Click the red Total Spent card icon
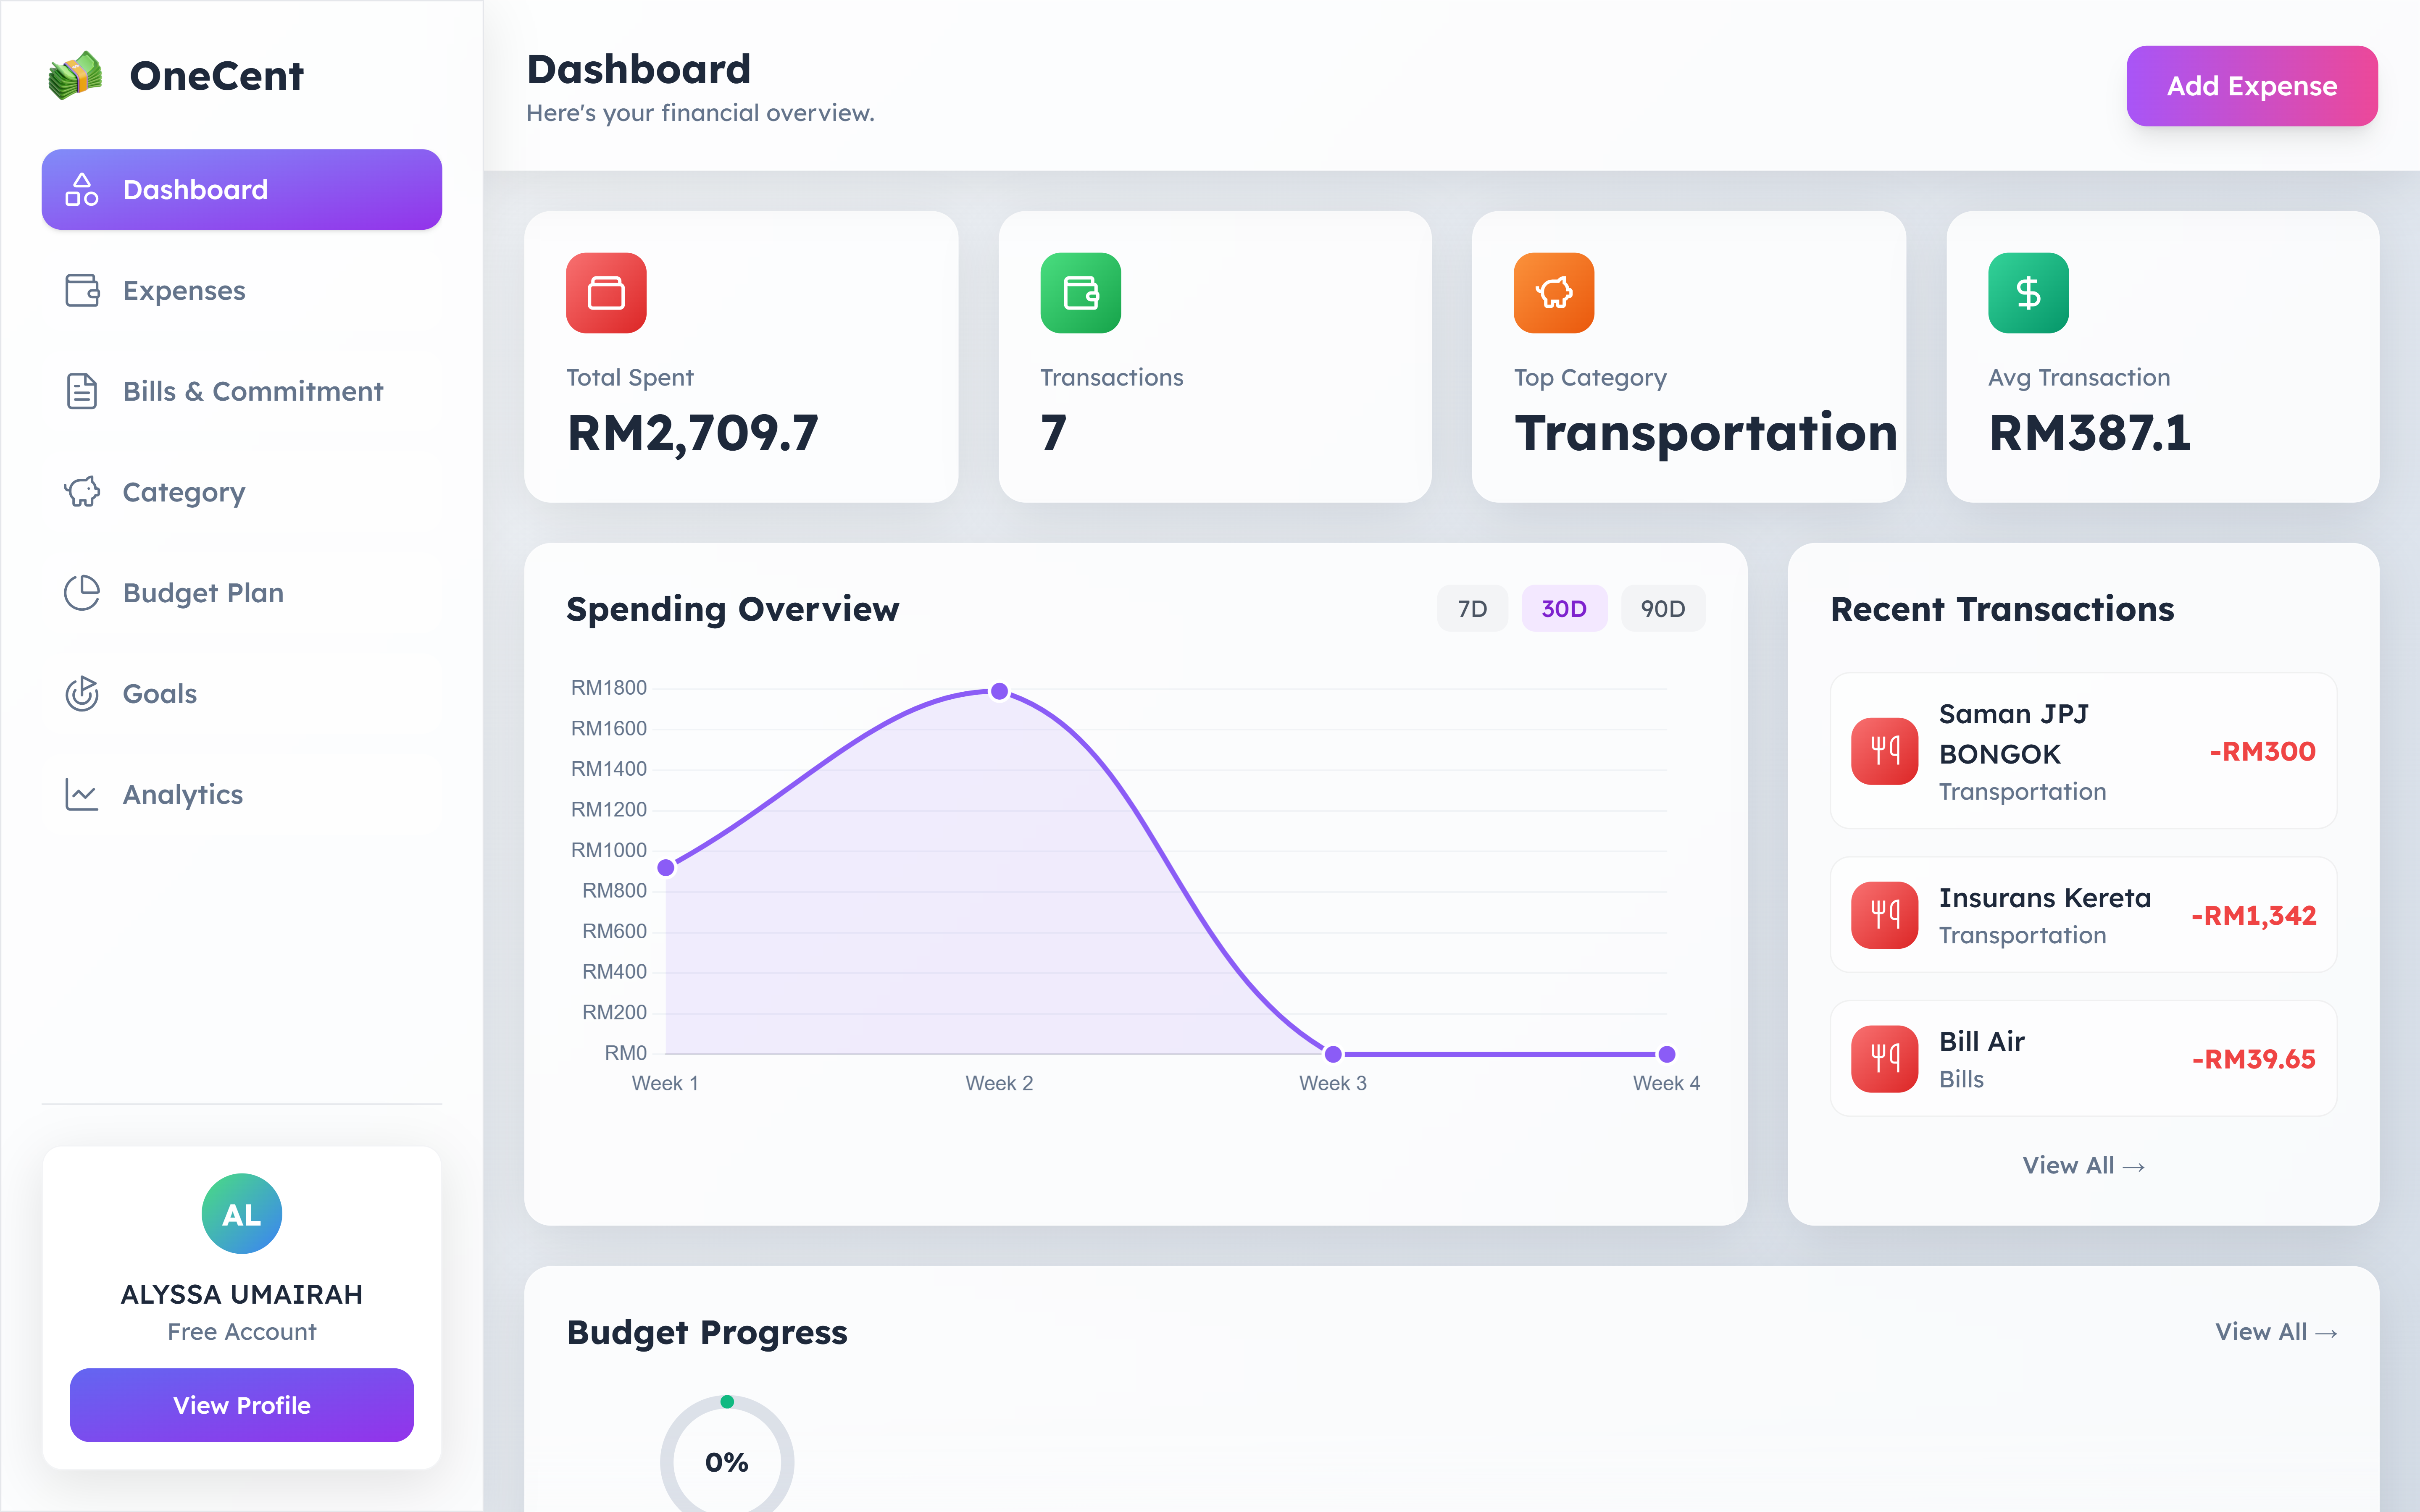 (606, 293)
